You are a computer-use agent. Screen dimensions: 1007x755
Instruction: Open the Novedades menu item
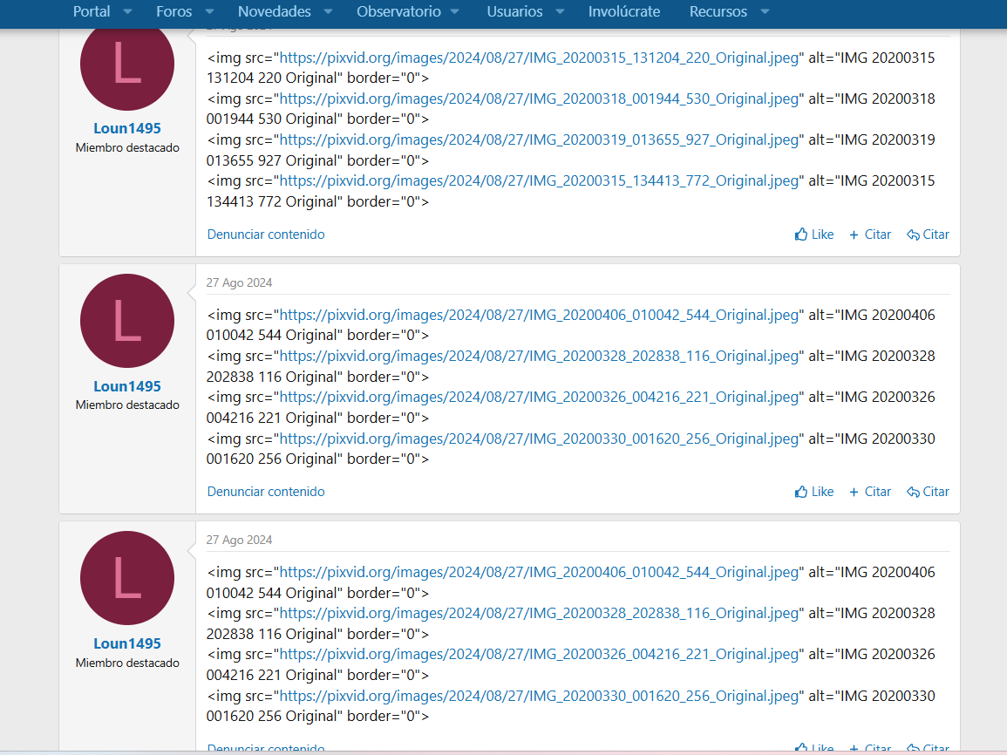275,11
